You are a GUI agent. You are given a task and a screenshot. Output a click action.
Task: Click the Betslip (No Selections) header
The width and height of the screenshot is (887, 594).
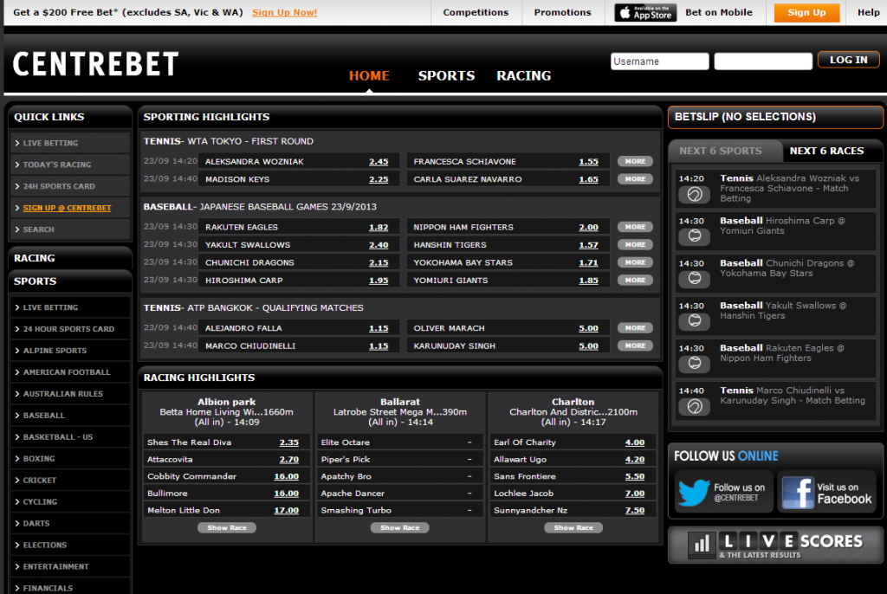tap(775, 117)
